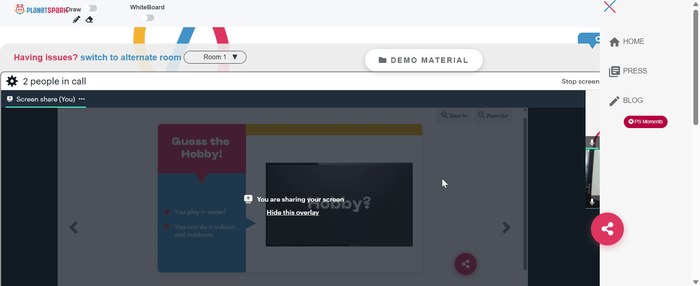
Task: Open call settings gear icon
Action: click(x=12, y=81)
